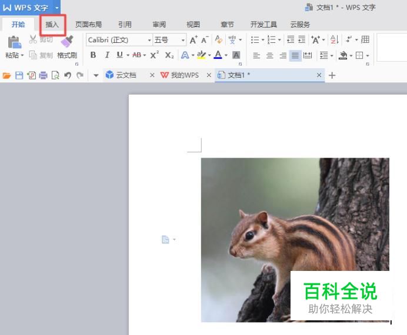Image resolution: width=407 pixels, height=335 pixels.
Task: Apply the blue font color A
Action: (x=218, y=55)
